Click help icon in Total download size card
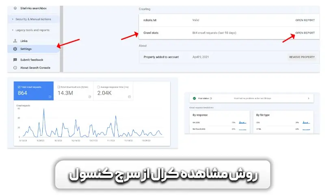 pos(90,97)
